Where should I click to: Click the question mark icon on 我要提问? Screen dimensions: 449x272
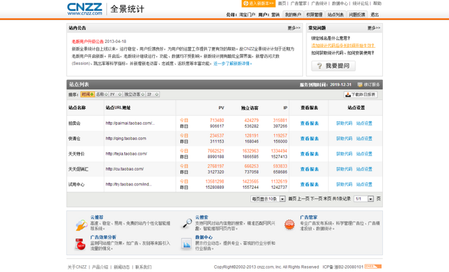(x=319, y=66)
